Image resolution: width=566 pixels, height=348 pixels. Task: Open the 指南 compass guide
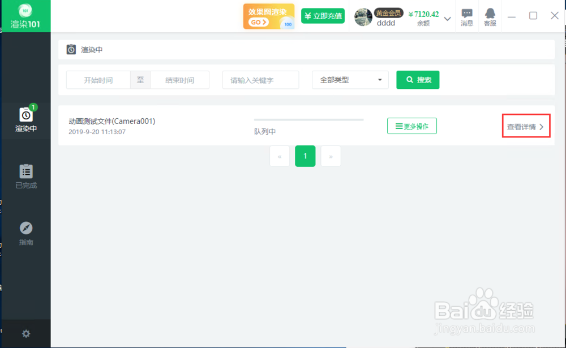click(x=26, y=234)
